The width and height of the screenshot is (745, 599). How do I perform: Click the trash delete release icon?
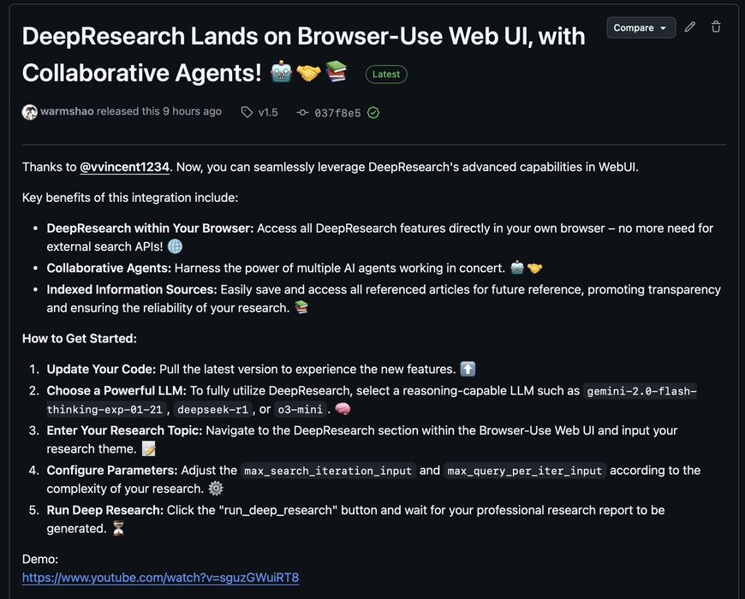716,27
